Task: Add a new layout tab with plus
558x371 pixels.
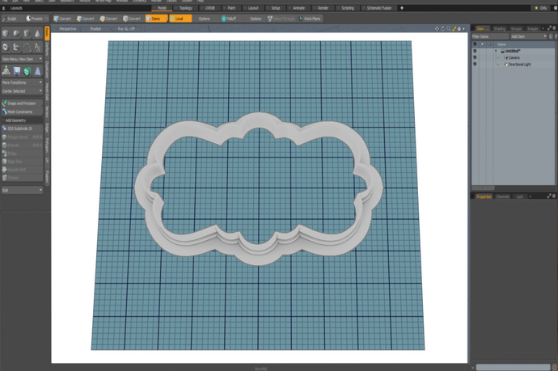Action: [402, 8]
